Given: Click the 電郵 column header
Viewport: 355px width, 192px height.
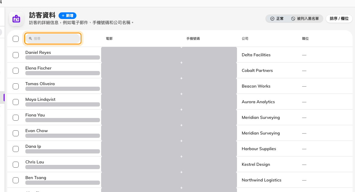Looking at the screenshot, I should point(109,39).
